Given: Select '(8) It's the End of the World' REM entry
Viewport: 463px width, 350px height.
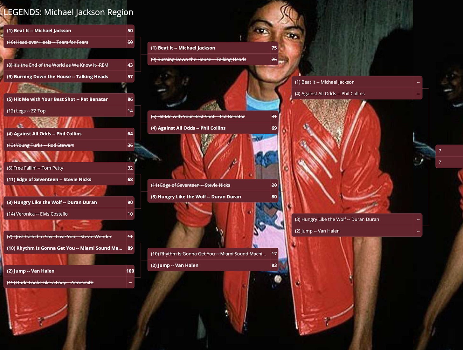Looking at the screenshot, I should click(x=69, y=65).
